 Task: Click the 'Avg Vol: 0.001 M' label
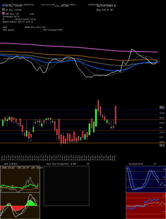pos(106,6)
